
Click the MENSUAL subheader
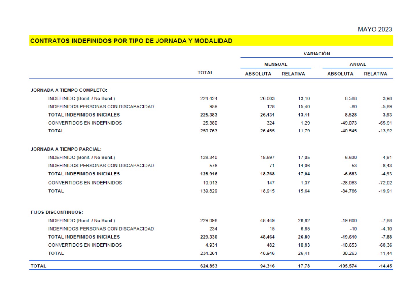coord(275,64)
